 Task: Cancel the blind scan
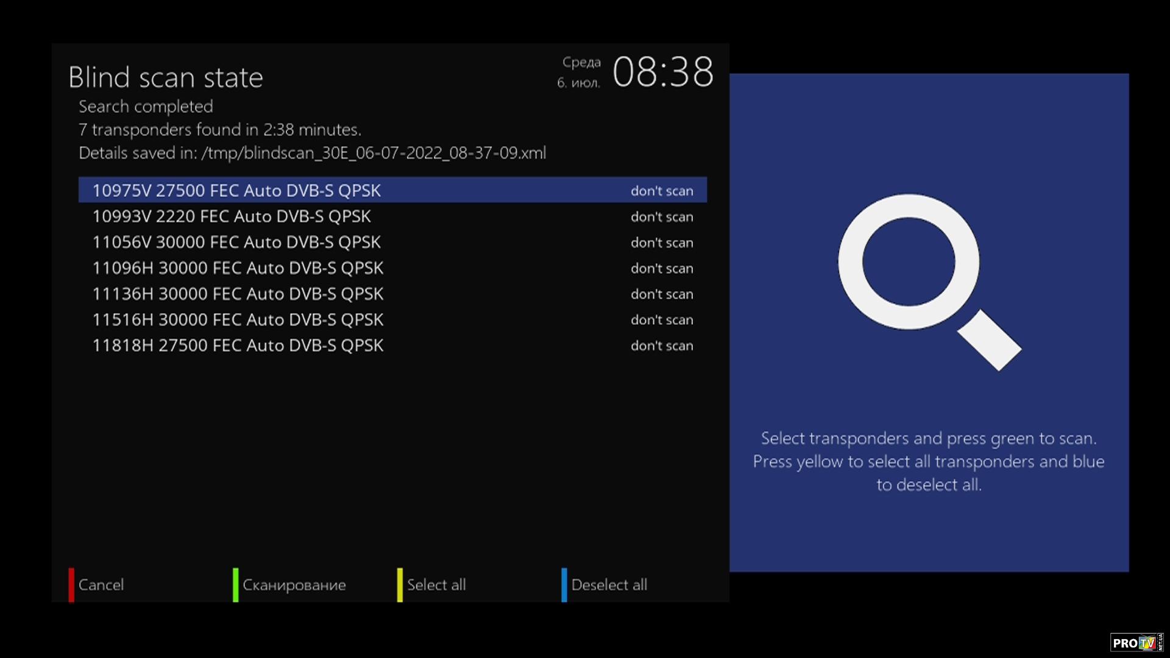pyautogui.click(x=101, y=585)
